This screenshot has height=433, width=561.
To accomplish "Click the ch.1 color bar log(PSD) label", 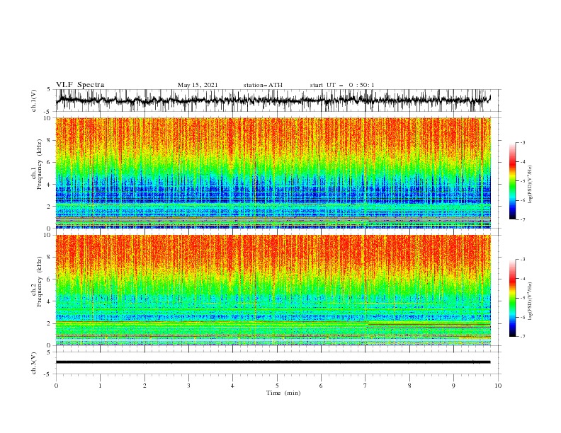I will click(530, 185).
